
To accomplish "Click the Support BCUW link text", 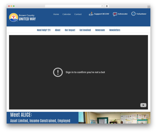I will click(x=101, y=14).
